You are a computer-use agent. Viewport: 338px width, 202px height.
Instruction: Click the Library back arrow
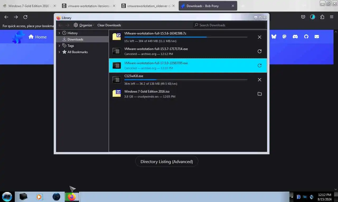click(60, 25)
